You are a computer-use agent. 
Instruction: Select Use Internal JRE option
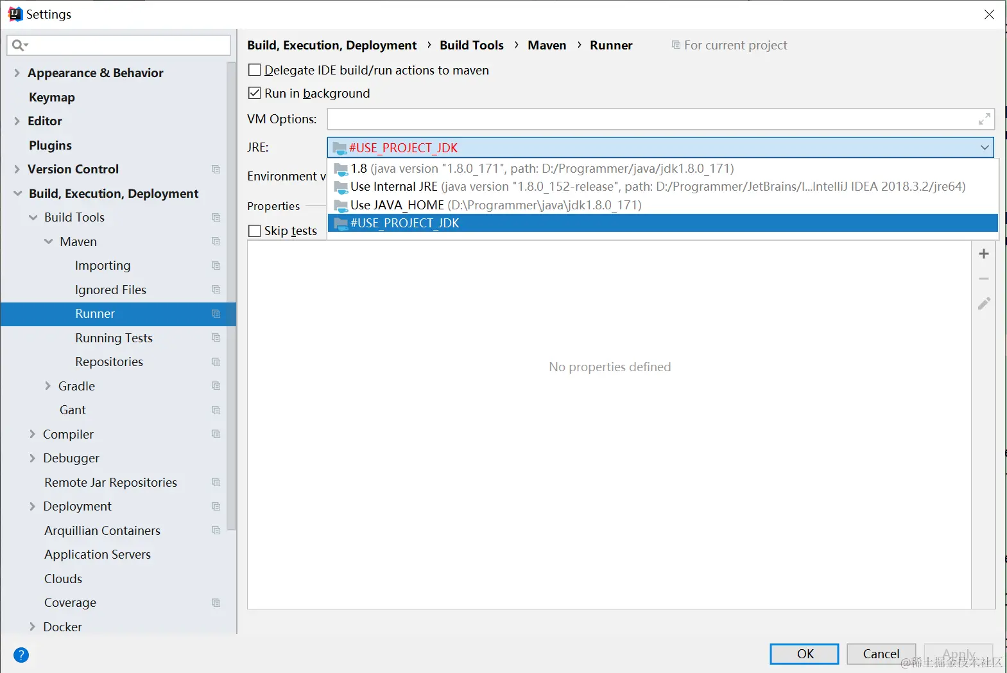pos(663,187)
